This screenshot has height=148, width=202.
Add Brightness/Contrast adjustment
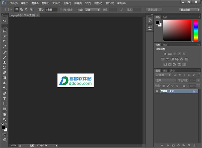coord(165,54)
